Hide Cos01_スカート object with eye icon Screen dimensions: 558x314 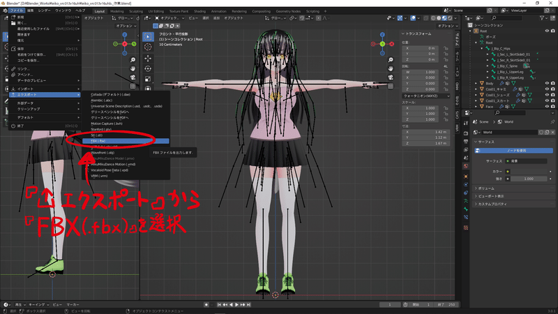pos(547,100)
